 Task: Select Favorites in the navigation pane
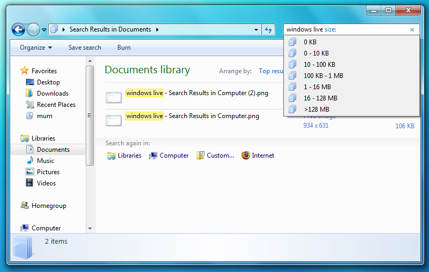point(44,71)
